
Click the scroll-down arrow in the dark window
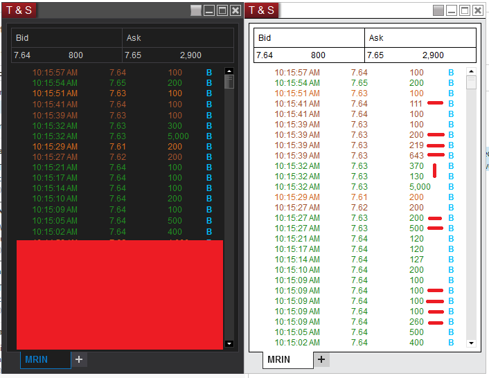229,343
